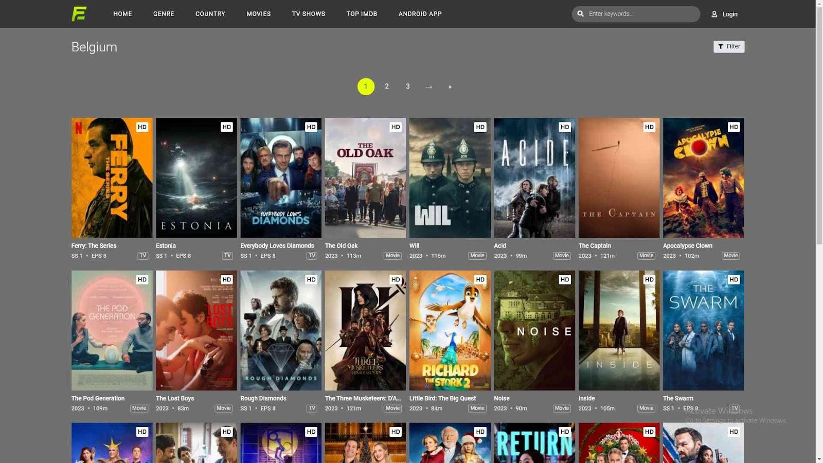Screen dimensions: 823x463
Task: Click the title 'Everybody Loves Diamonds'
Action: 277,246
